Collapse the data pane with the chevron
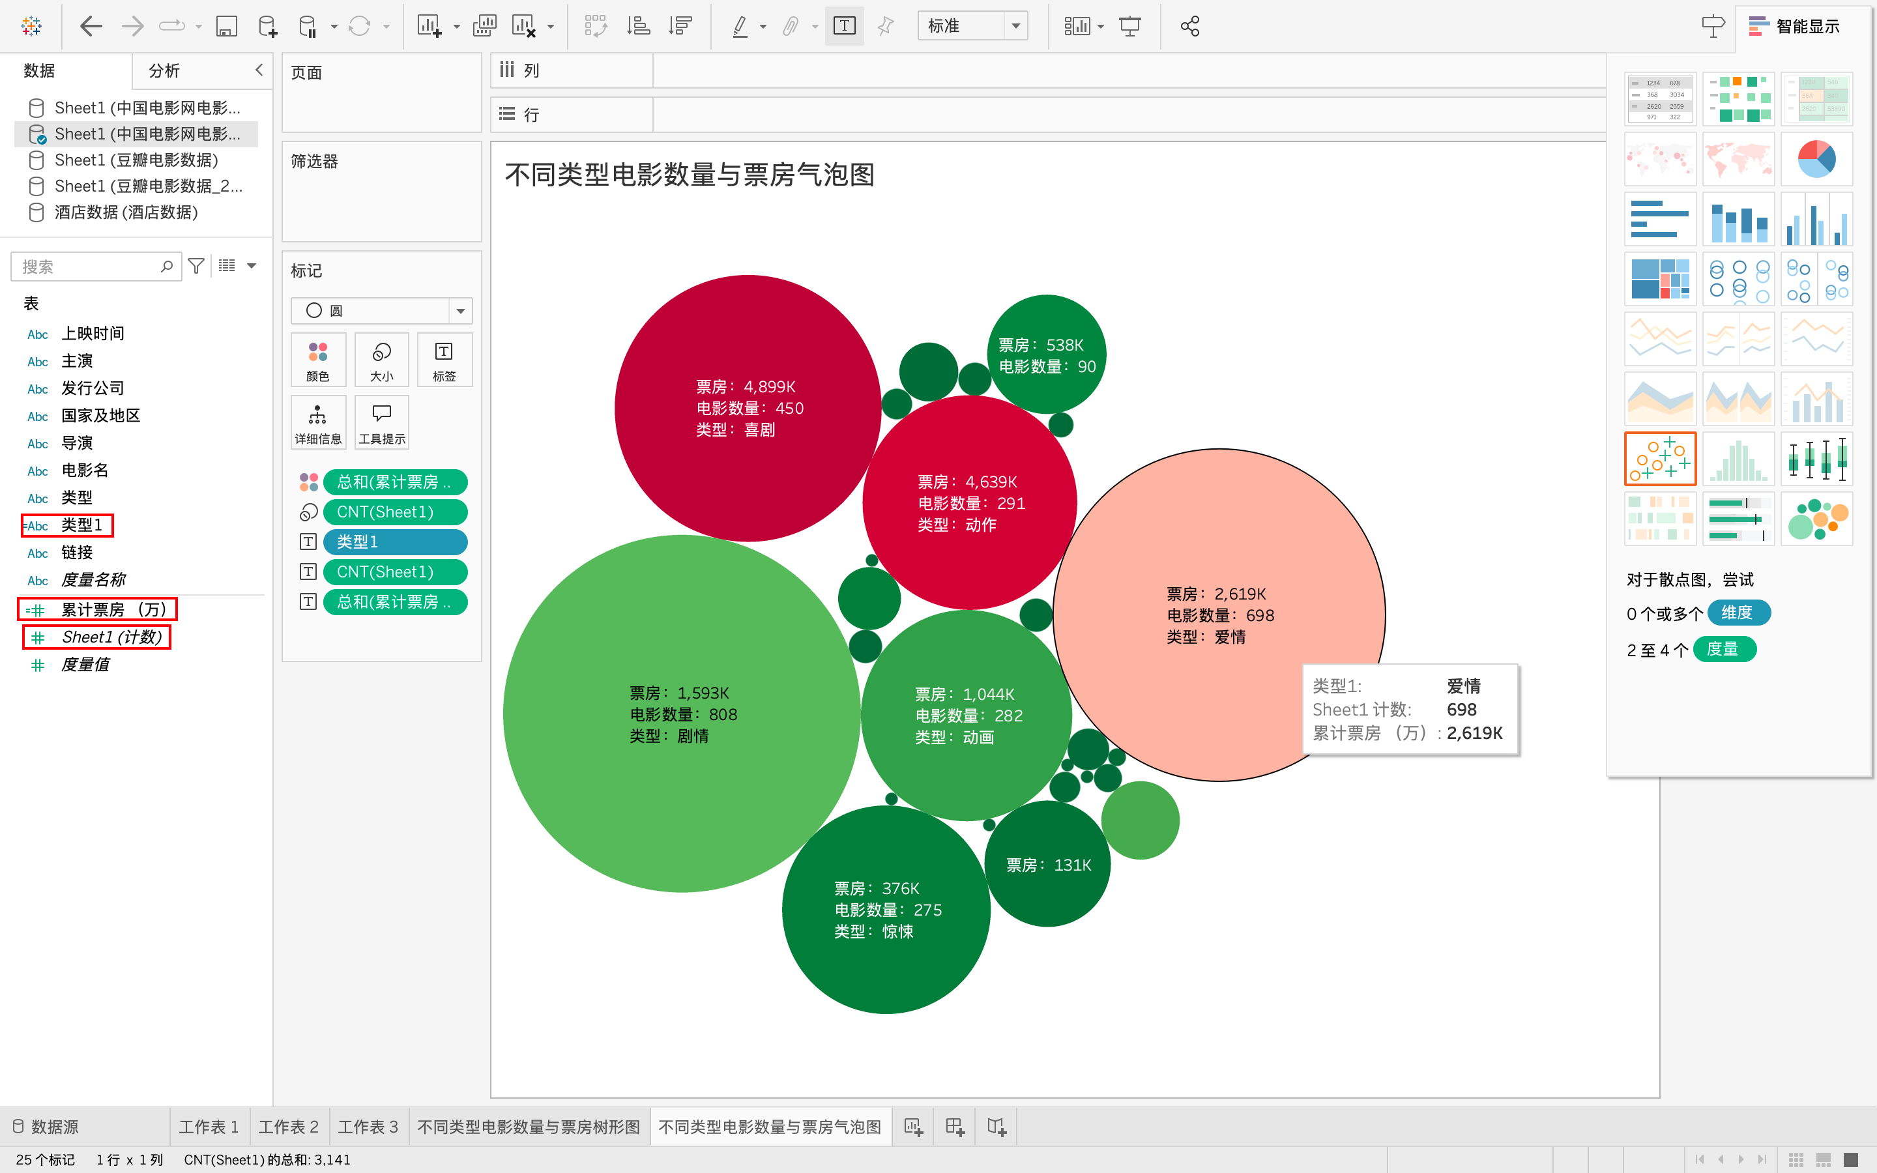Screen dimensions: 1877x1173 click(259, 70)
